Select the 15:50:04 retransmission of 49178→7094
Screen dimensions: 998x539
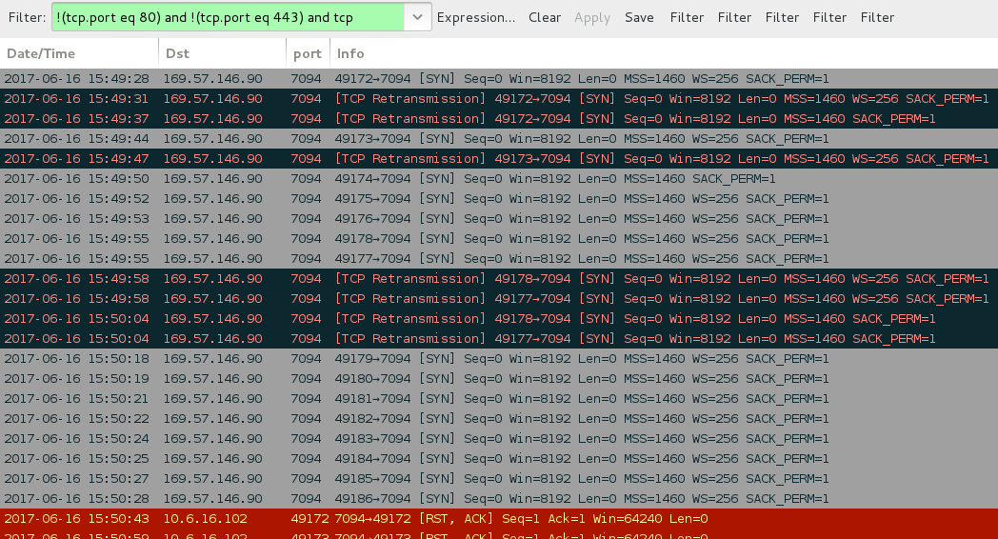click(x=499, y=319)
